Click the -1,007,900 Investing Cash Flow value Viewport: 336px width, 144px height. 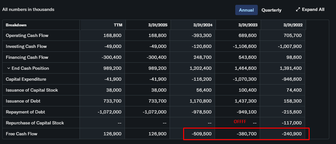pos(290,46)
